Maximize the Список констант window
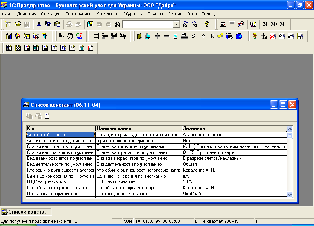The width and height of the screenshot is (314, 226). click(x=283, y=105)
